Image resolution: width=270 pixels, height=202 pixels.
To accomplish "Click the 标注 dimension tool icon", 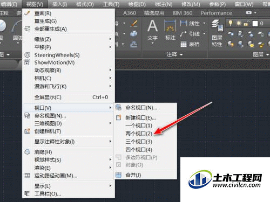I will [x=170, y=26].
